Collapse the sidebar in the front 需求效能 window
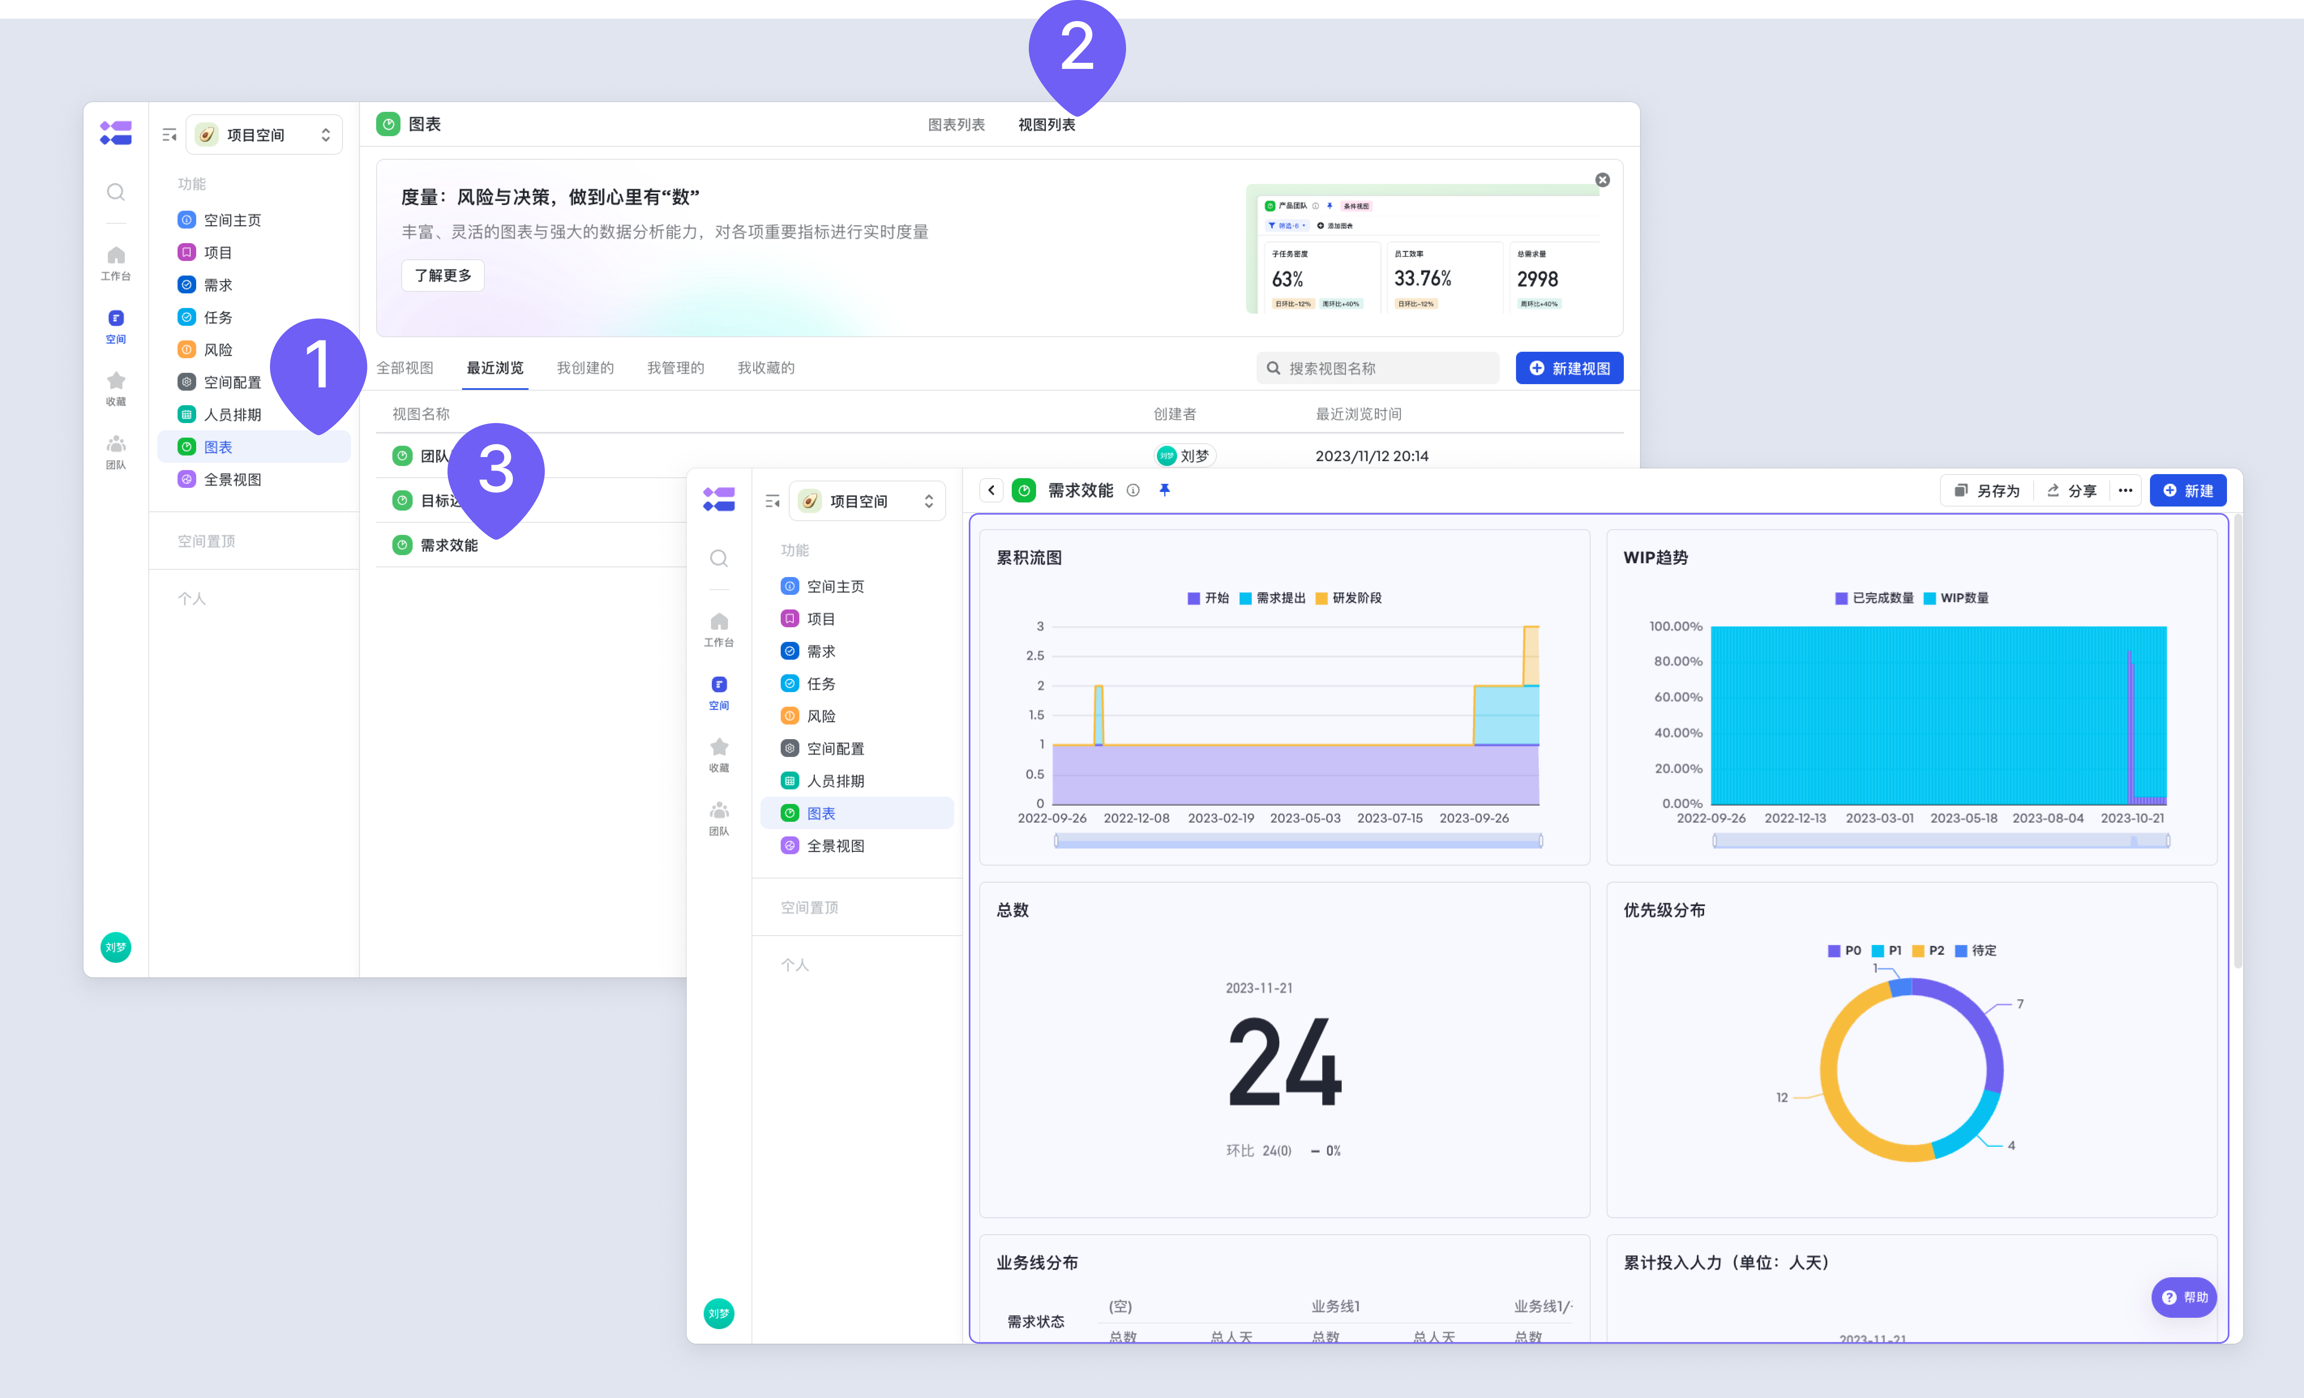This screenshot has height=1398, width=2304. (x=772, y=502)
